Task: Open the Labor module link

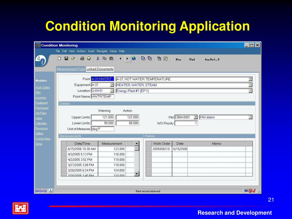Action: (38, 118)
